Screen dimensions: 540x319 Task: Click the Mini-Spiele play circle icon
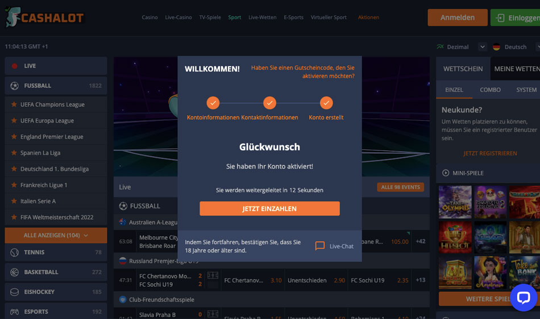[446, 173]
